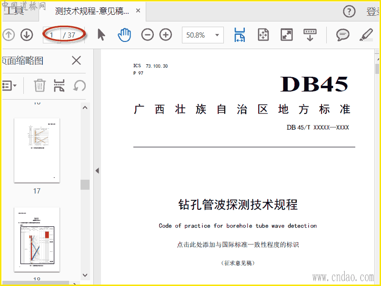Click the DB 45/T XXXXX—XXXX standard number
Screen dimensions: 381x286
coord(318,127)
